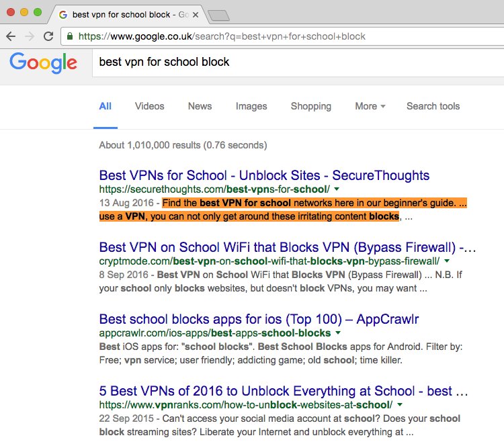The width and height of the screenshot is (504, 448).
Task: Expand dropdown arrow next to securethoughts.com URL
Action: point(337,189)
